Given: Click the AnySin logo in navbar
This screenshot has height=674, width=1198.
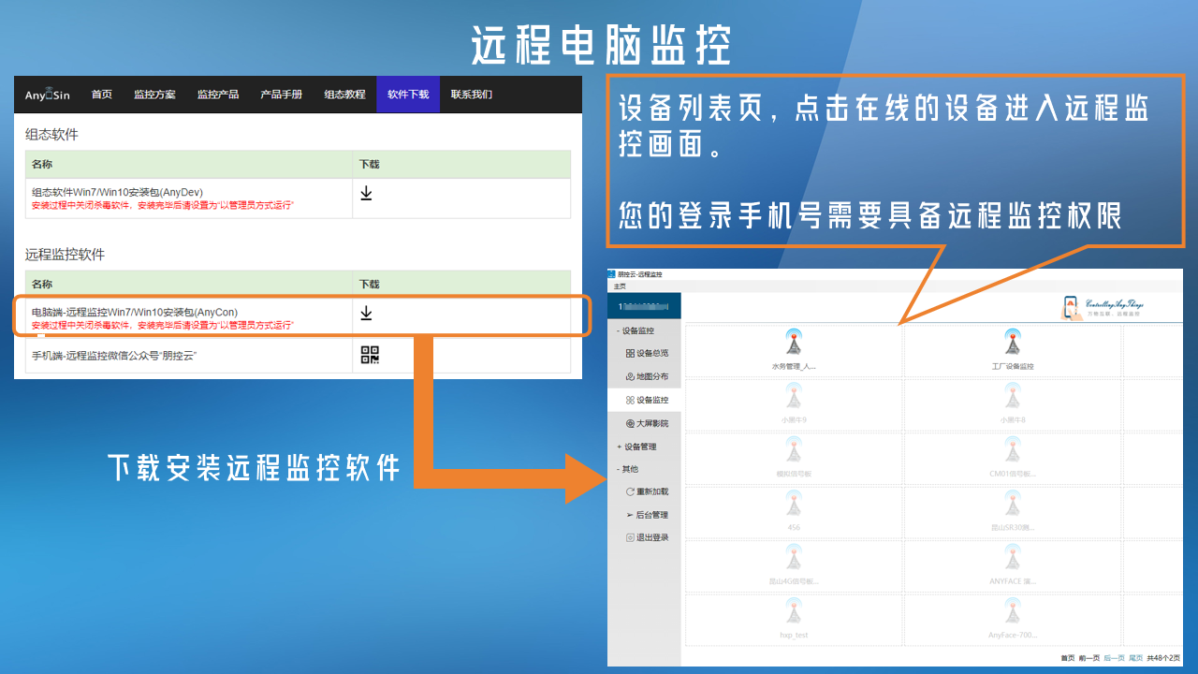Looking at the screenshot, I should pos(47,95).
